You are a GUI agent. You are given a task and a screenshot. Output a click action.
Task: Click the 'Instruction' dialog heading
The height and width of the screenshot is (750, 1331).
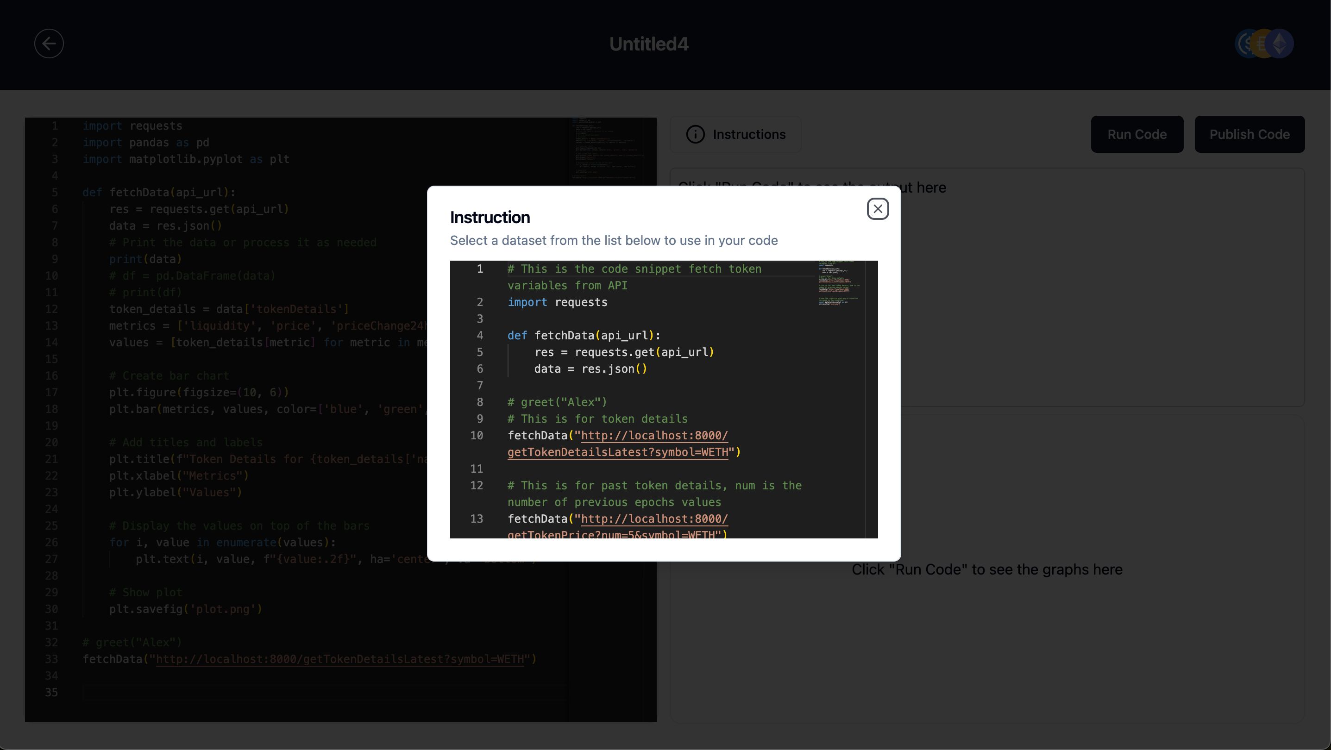[490, 217]
